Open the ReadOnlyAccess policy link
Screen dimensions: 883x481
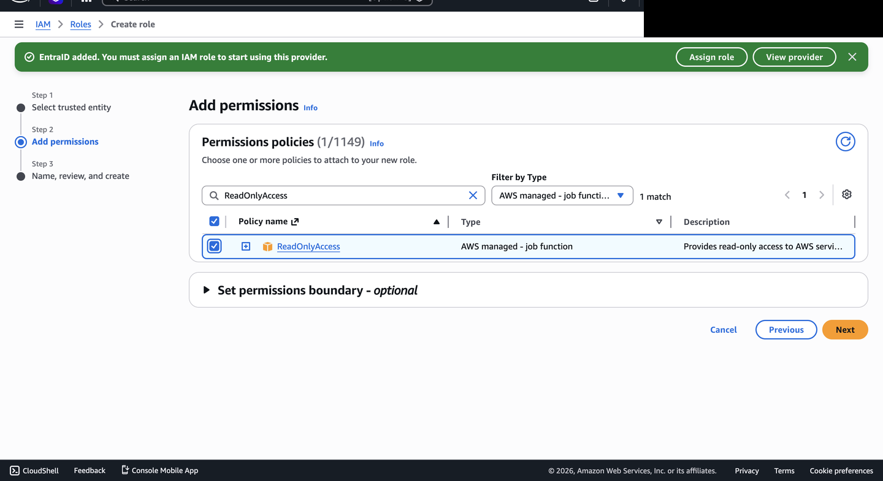(x=308, y=246)
